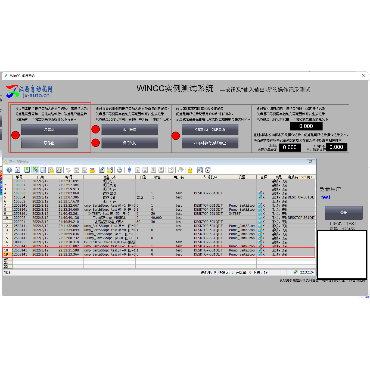Click the 注释 column header
The width and height of the screenshot is (370, 370).
pos(264,177)
